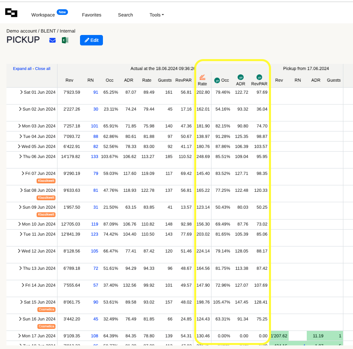
Task: Click the New badge beside Workspace
Action: point(62,12)
